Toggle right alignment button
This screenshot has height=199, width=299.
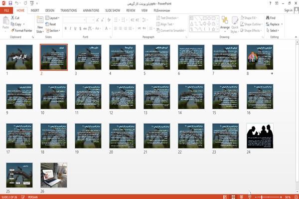coord(125,28)
